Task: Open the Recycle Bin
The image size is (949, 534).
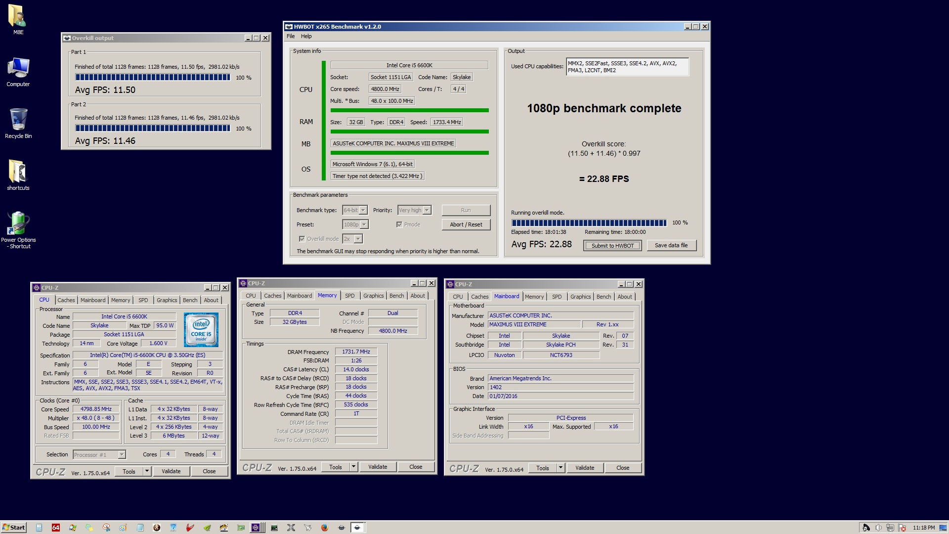Action: [x=18, y=124]
